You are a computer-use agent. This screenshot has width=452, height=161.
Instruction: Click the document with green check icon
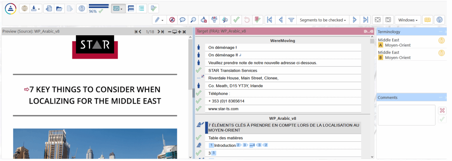153,9
